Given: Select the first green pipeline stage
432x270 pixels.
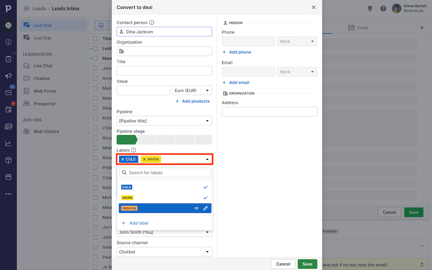Looking at the screenshot, I should (x=126, y=140).
